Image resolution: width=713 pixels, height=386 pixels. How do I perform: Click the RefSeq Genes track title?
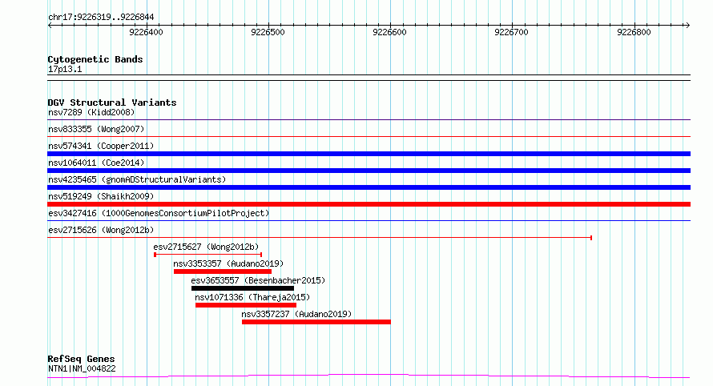tap(81, 359)
